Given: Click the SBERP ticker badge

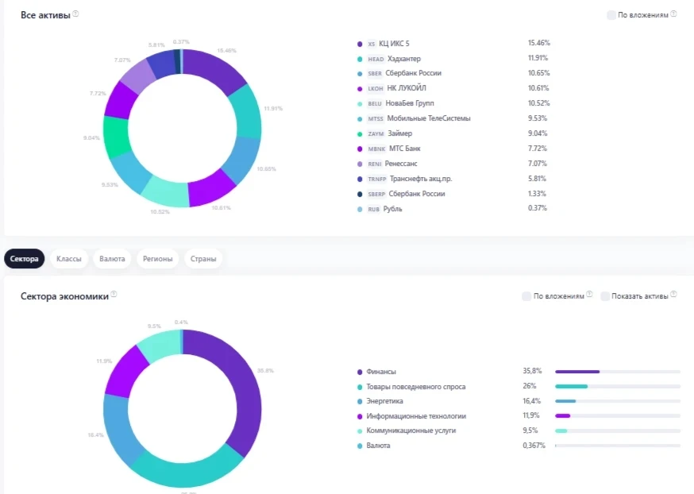Looking at the screenshot, I should pyautogui.click(x=376, y=194).
